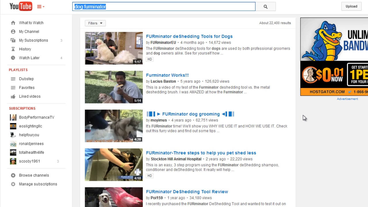The height and width of the screenshot is (207, 368).
Task: Click the HostGator $0.01 advertisement
Action: pyautogui.click(x=333, y=57)
